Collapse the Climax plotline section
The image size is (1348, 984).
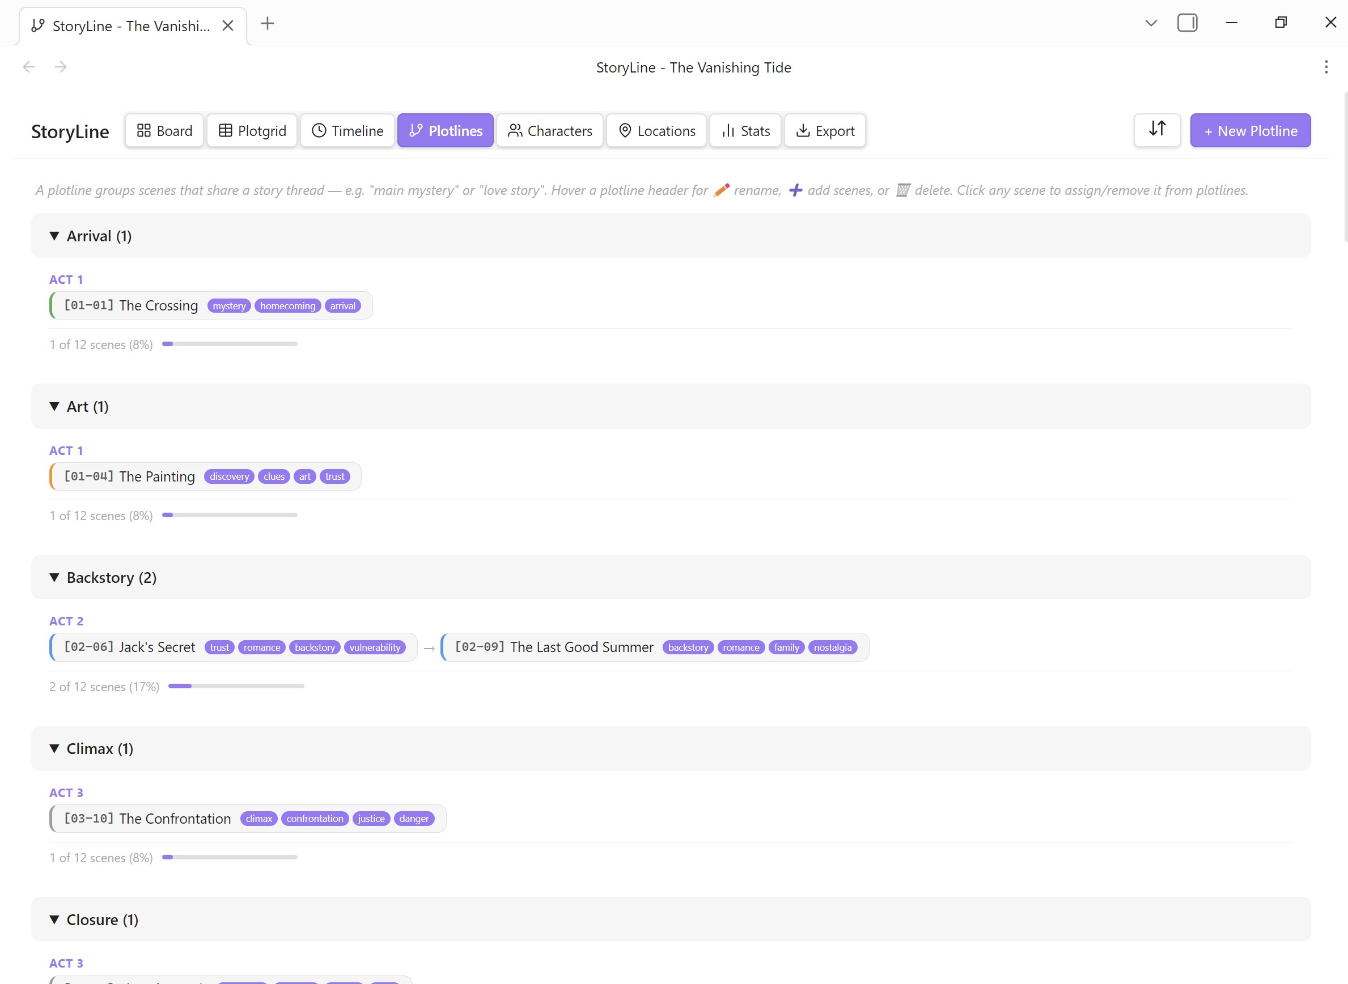[x=54, y=749]
